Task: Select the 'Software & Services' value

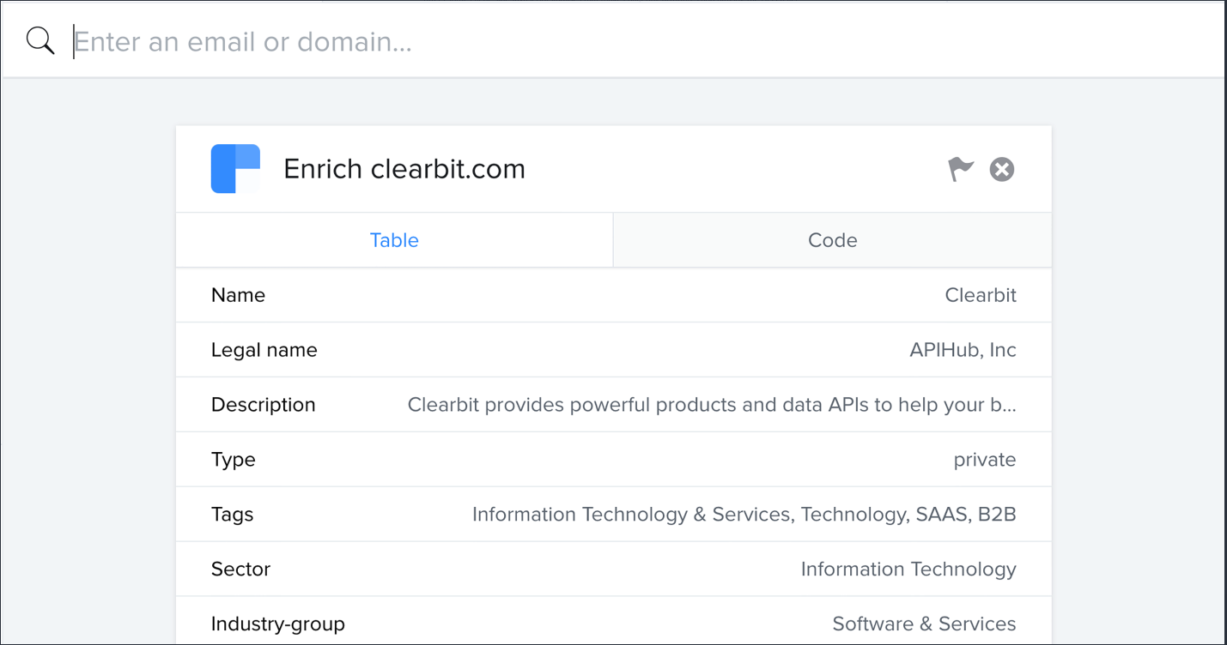Action: pos(924,624)
